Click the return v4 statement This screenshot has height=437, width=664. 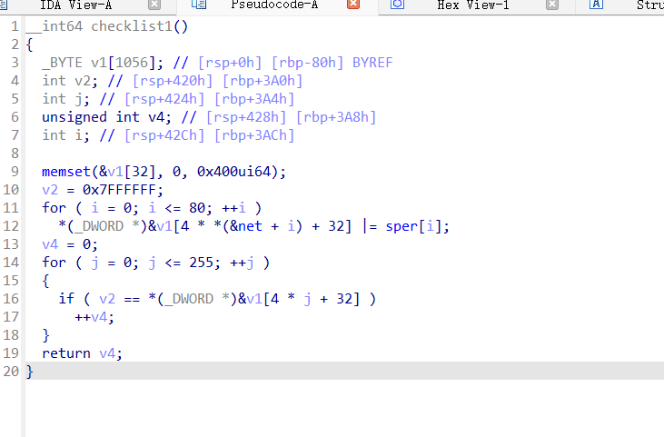pos(82,353)
